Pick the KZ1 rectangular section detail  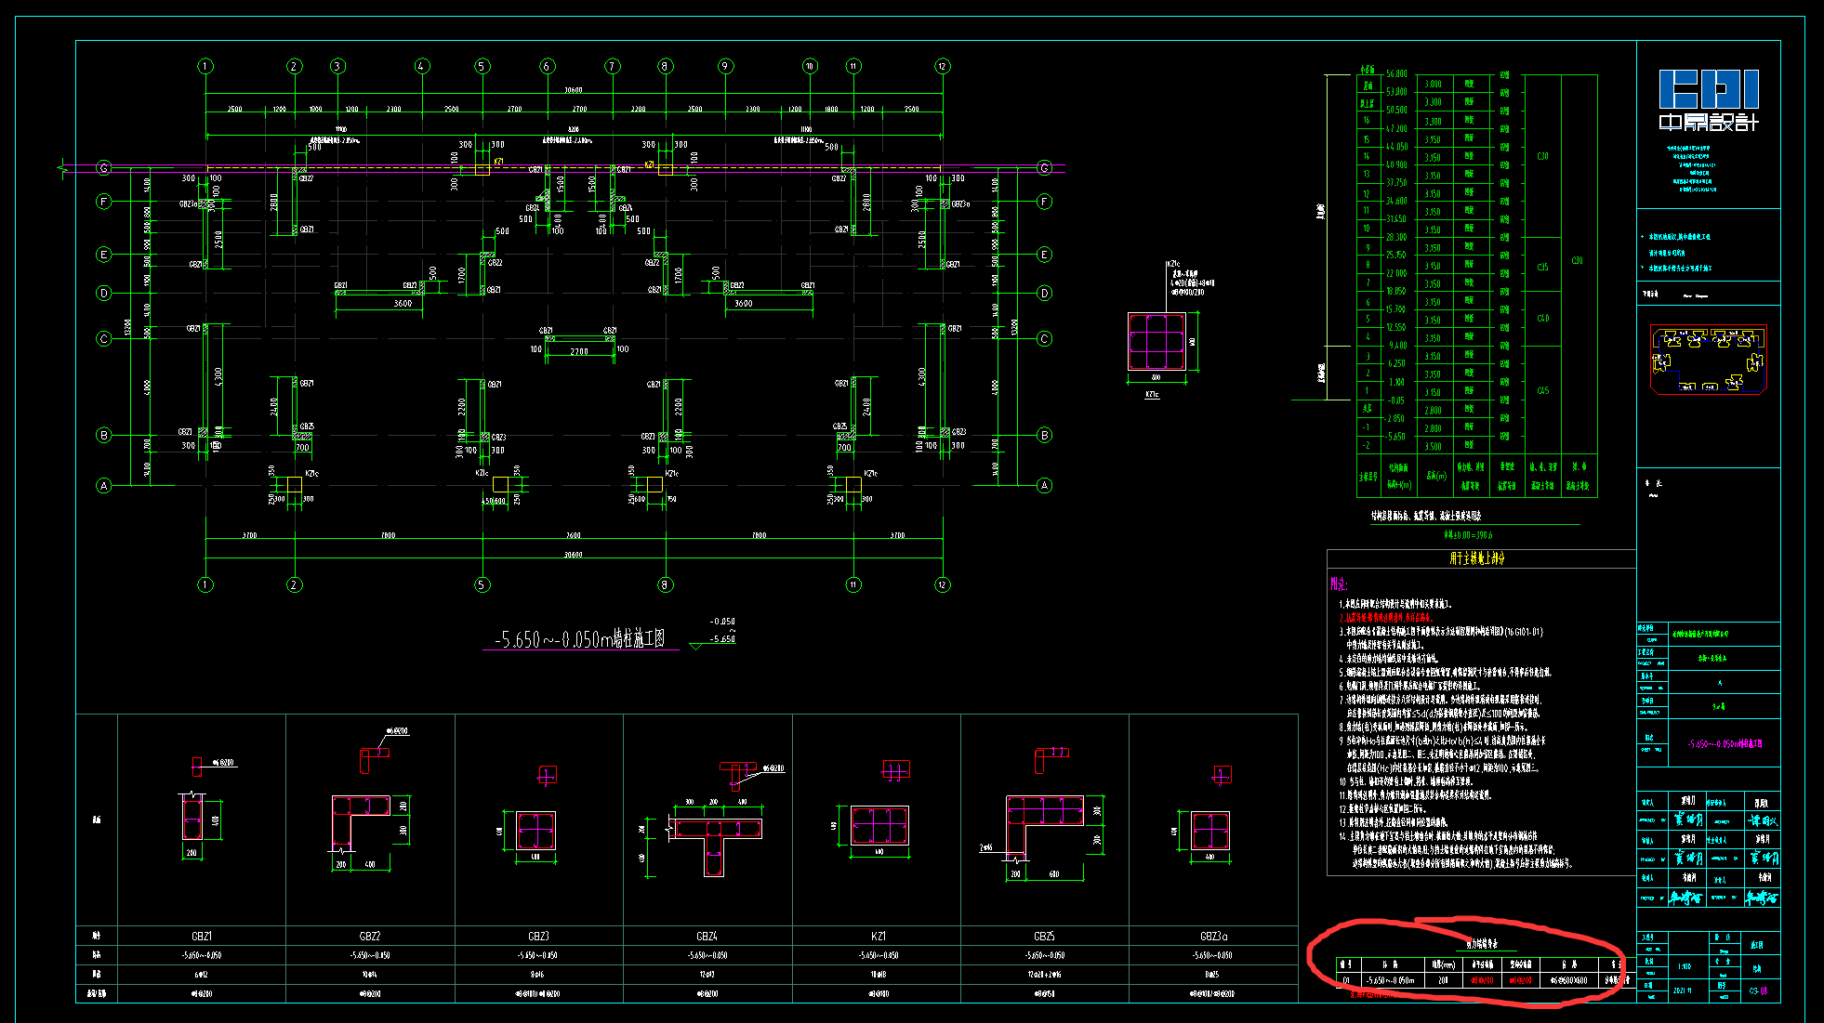pos(879,826)
